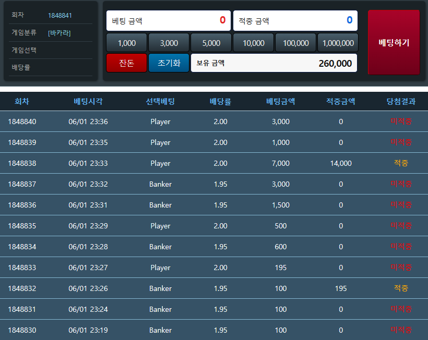Select round 1848835 in the history table

tap(22, 226)
